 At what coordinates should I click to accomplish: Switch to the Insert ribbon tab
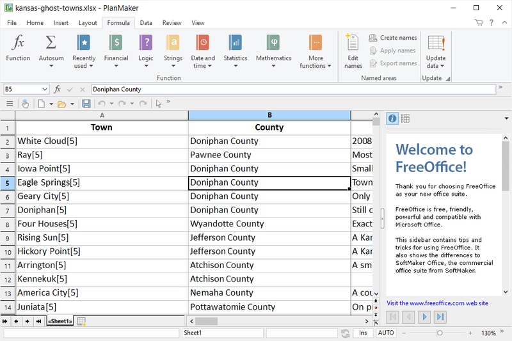click(x=61, y=23)
